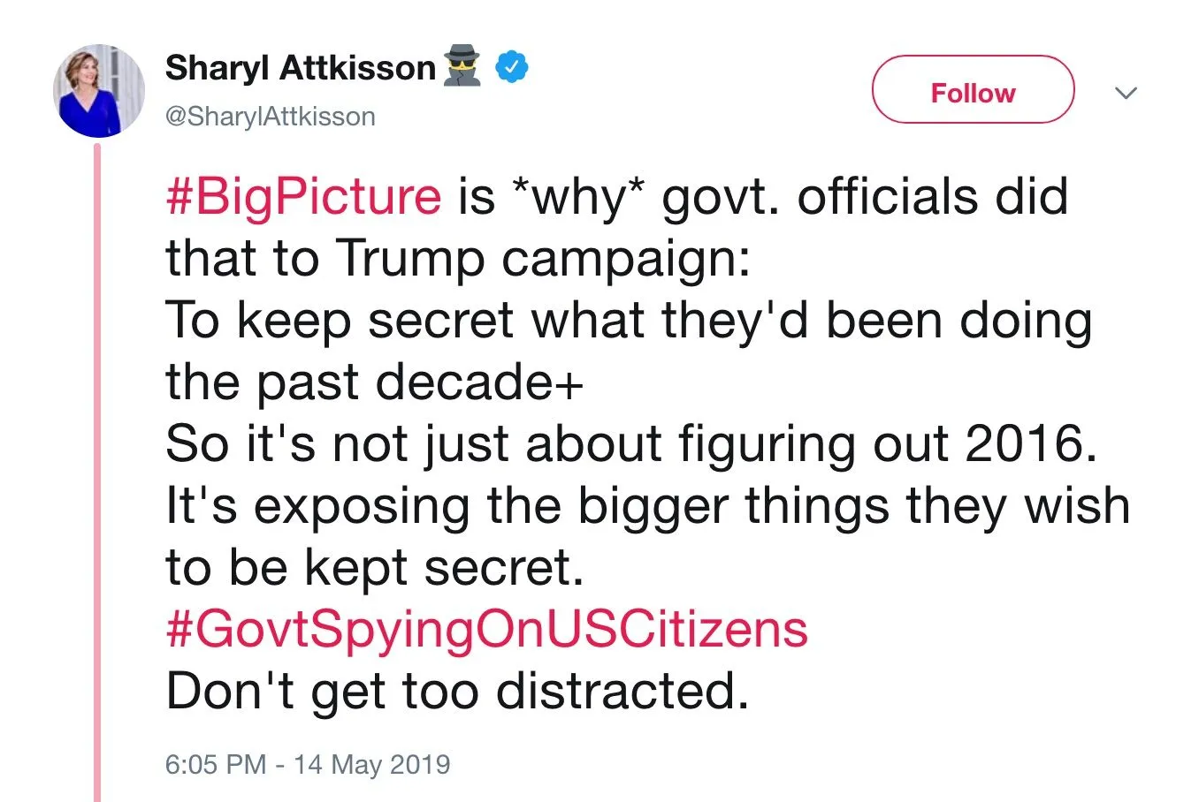Click the text "that to Trump campaign:"
This screenshot has height=802, width=1199.
click(457, 258)
